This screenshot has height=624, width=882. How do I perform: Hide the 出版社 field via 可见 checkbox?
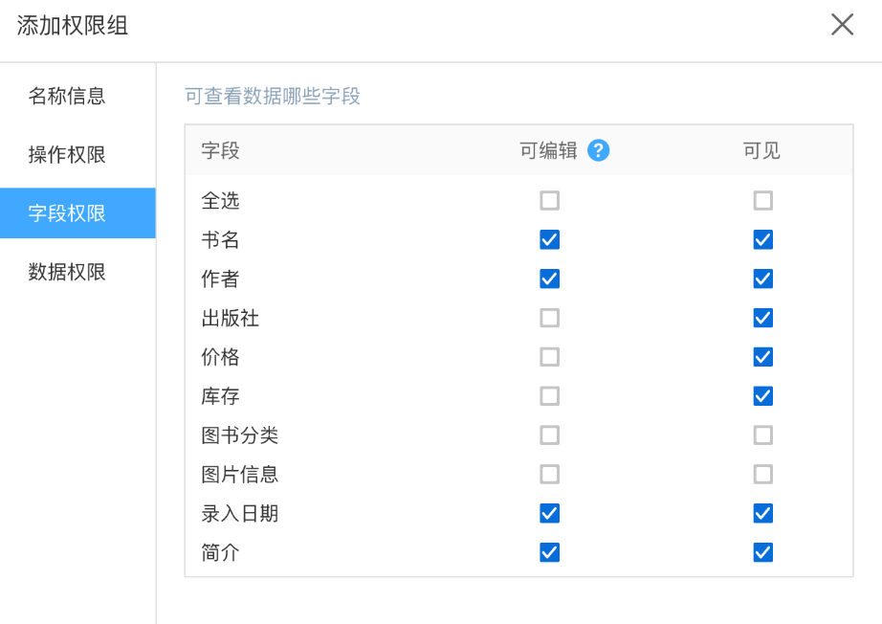point(762,318)
